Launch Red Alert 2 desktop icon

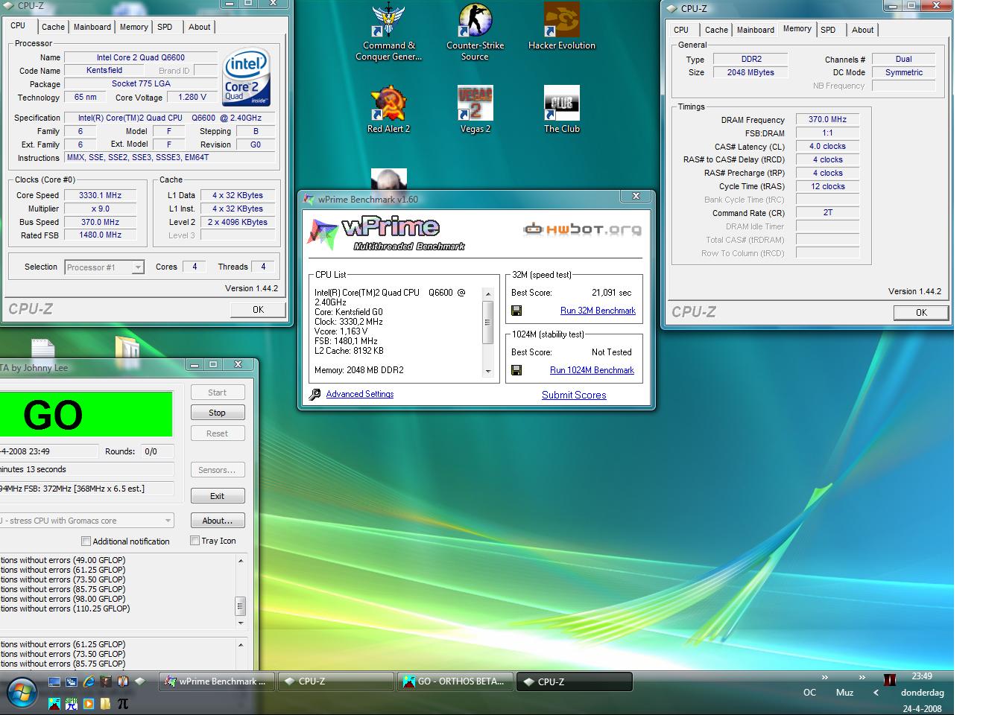pyautogui.click(x=389, y=109)
